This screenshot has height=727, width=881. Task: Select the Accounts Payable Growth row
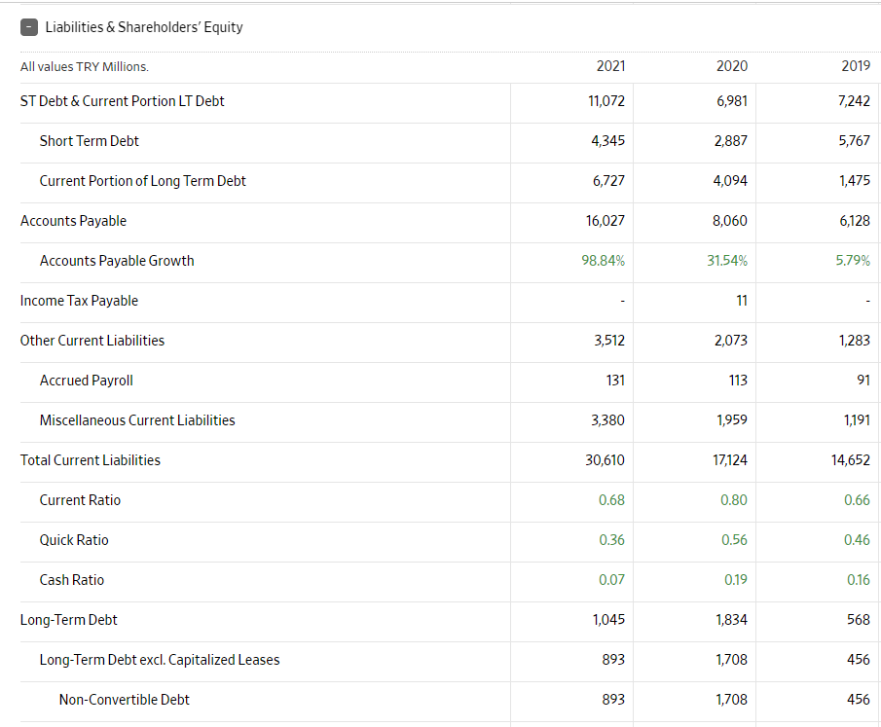pyautogui.click(x=116, y=261)
